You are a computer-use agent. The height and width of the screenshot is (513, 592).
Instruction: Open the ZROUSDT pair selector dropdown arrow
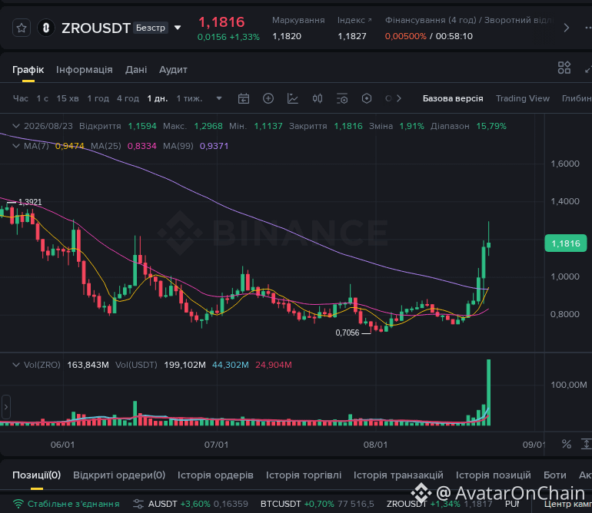tap(178, 28)
